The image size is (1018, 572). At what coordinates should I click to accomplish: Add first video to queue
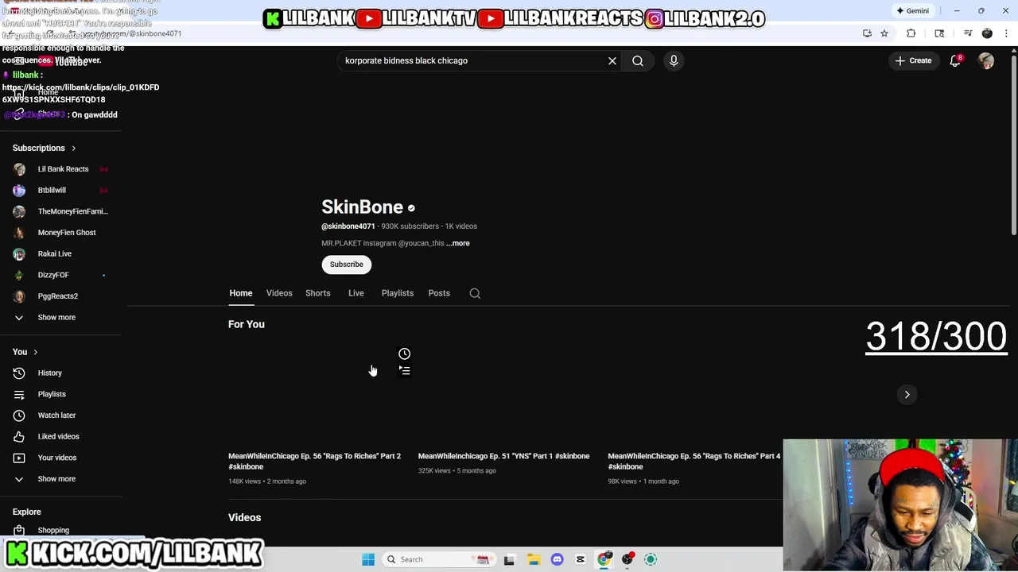click(x=404, y=370)
